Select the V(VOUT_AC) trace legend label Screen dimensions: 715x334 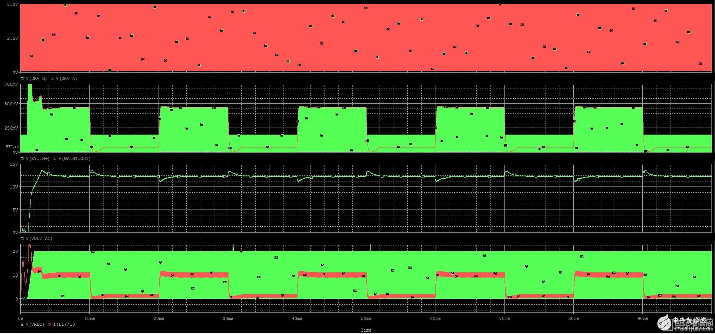coord(39,238)
